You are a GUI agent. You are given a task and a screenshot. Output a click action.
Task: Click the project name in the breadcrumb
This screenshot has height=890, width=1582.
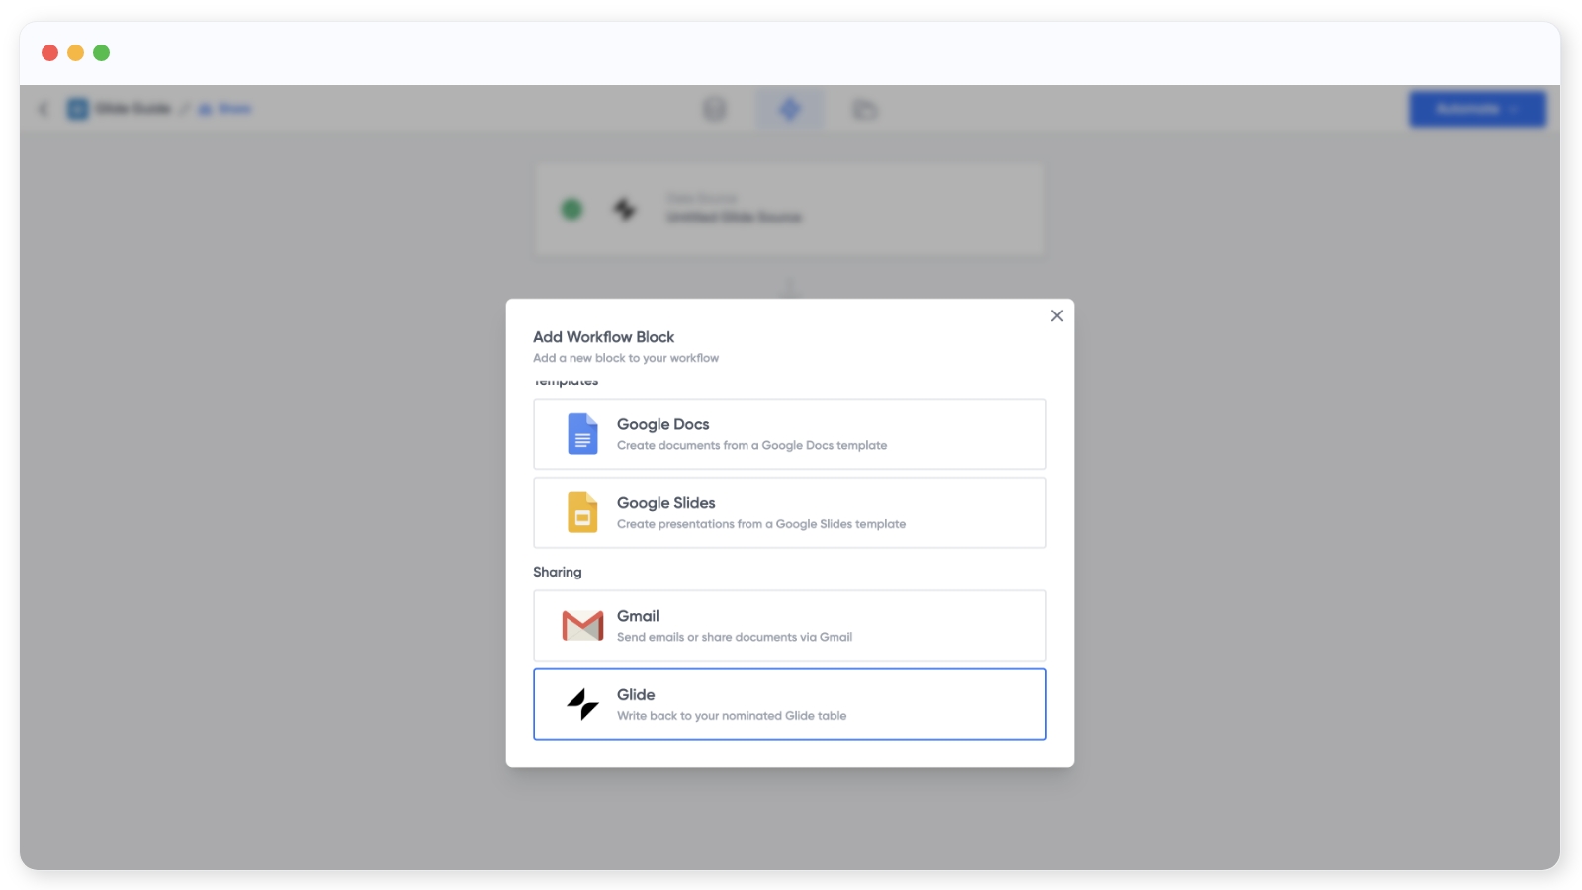(132, 109)
